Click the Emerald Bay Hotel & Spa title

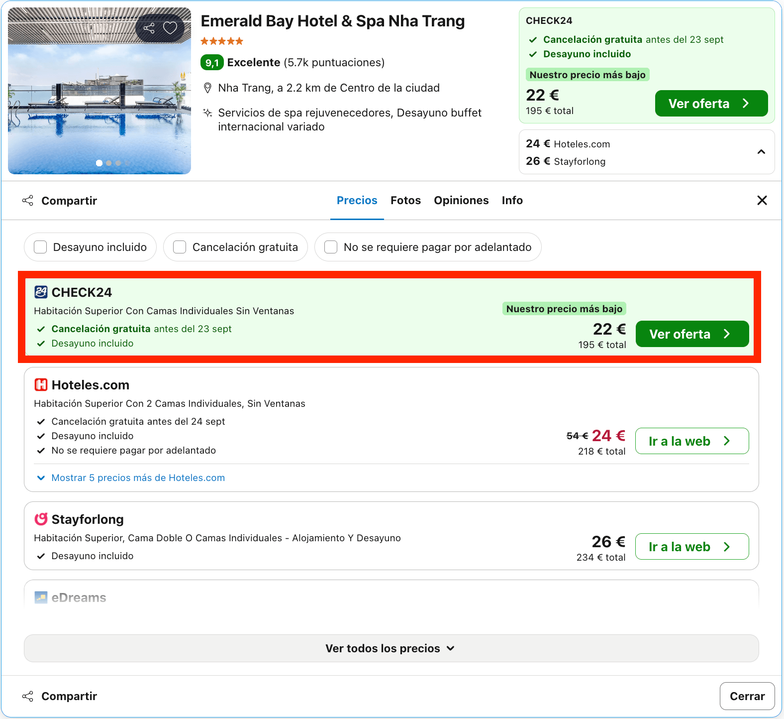pyautogui.click(x=333, y=21)
